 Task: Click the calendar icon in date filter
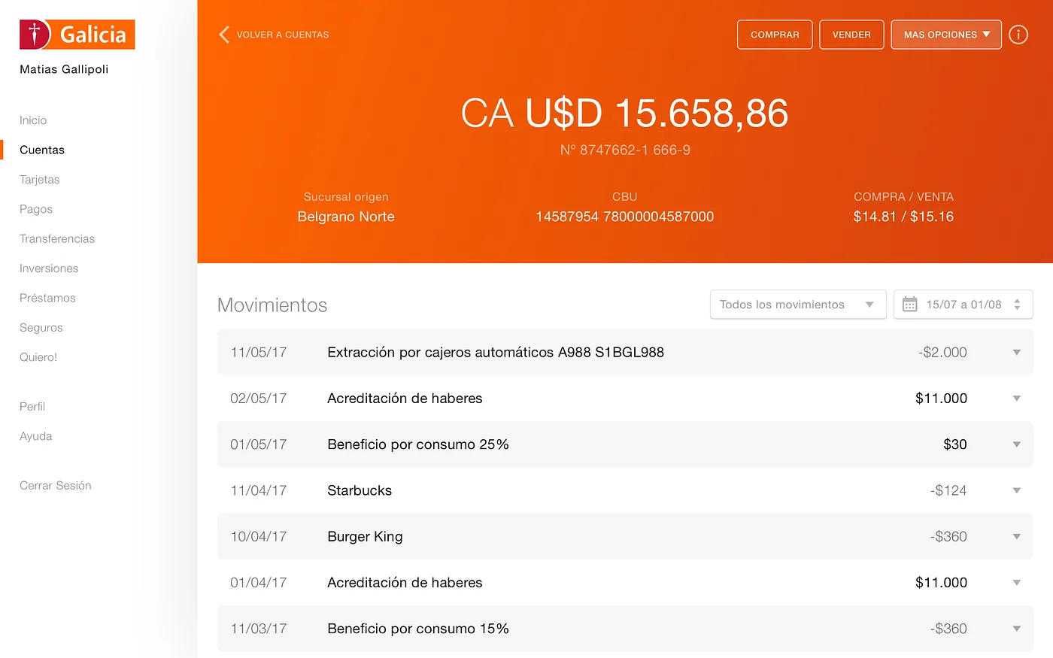pyautogui.click(x=909, y=305)
